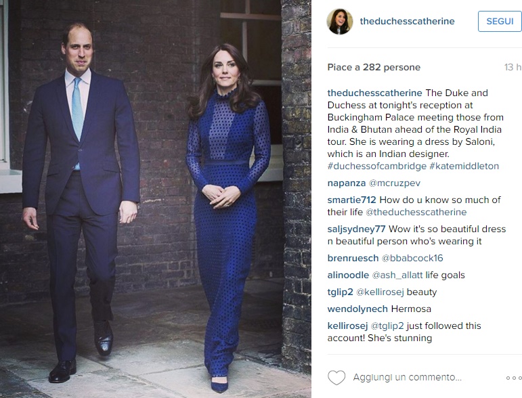Like the post with the heart icon
The image size is (522, 398).
tap(336, 378)
